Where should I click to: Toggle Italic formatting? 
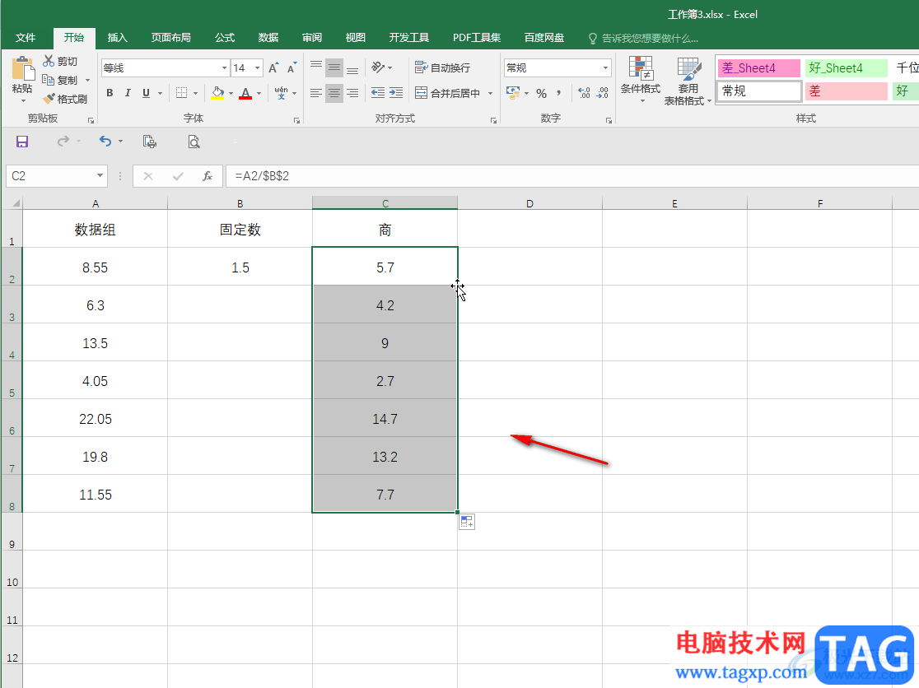128,93
